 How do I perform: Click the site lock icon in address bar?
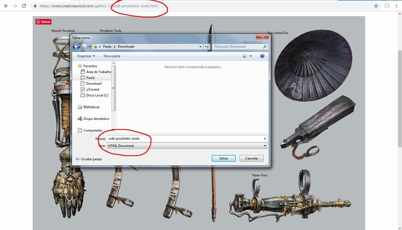pos(35,6)
